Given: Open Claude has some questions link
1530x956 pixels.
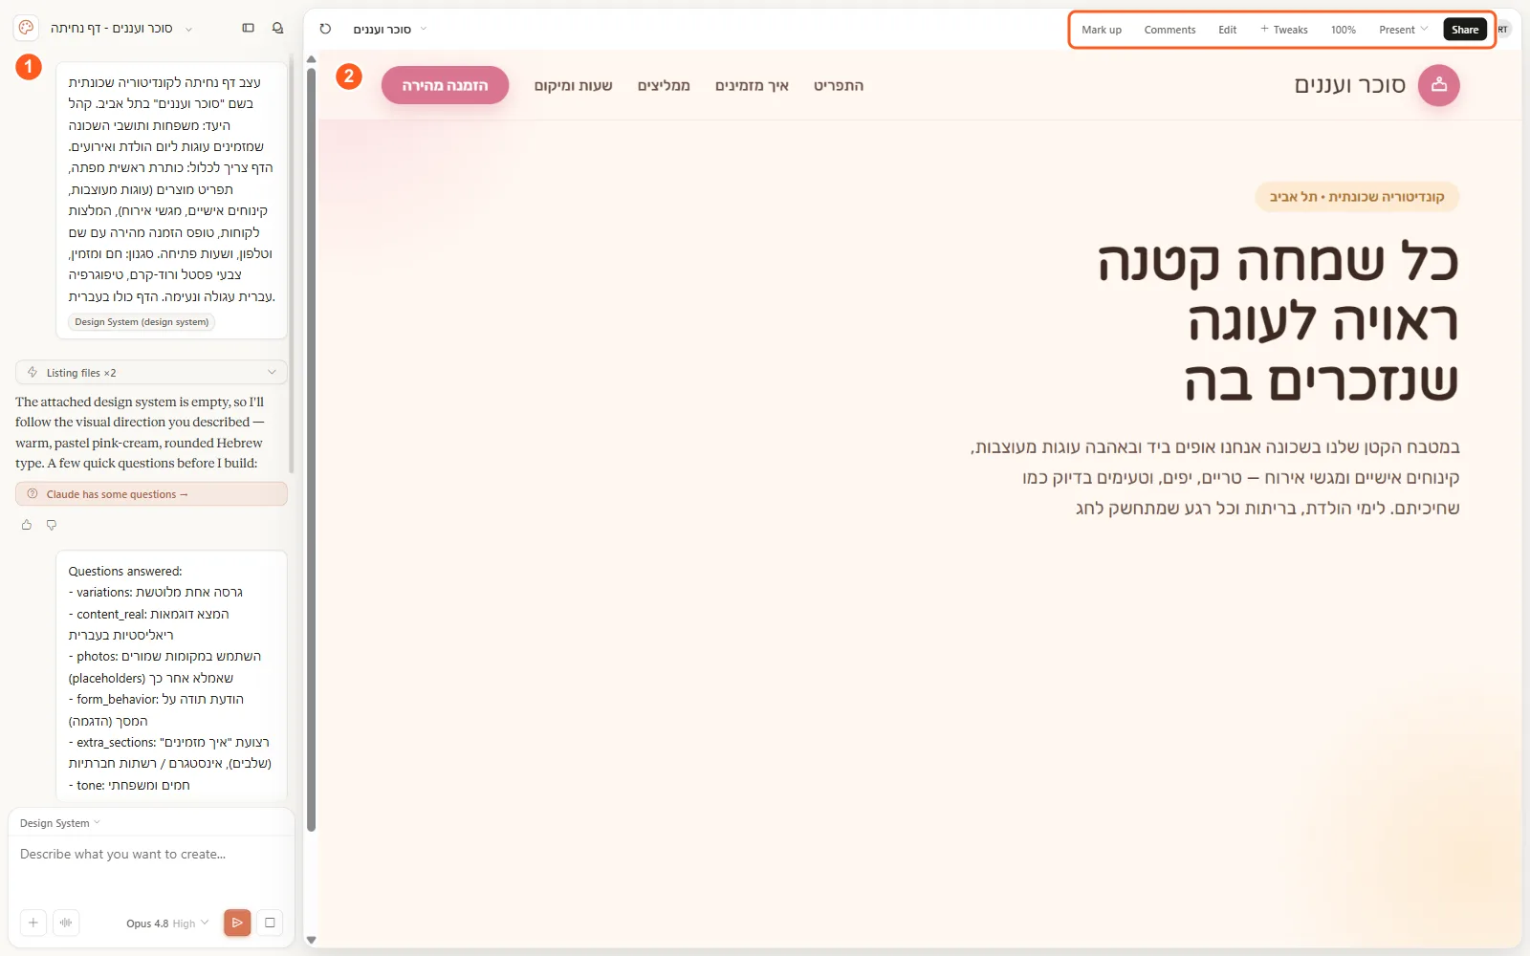Looking at the screenshot, I should 151,494.
